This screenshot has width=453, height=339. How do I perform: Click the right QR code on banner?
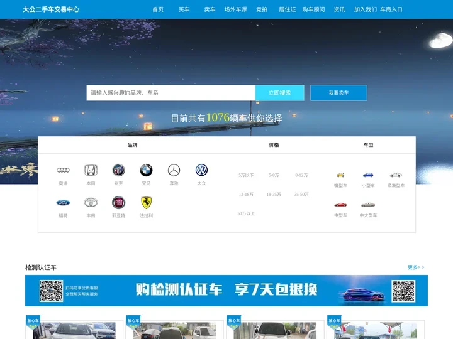pyautogui.click(x=403, y=291)
